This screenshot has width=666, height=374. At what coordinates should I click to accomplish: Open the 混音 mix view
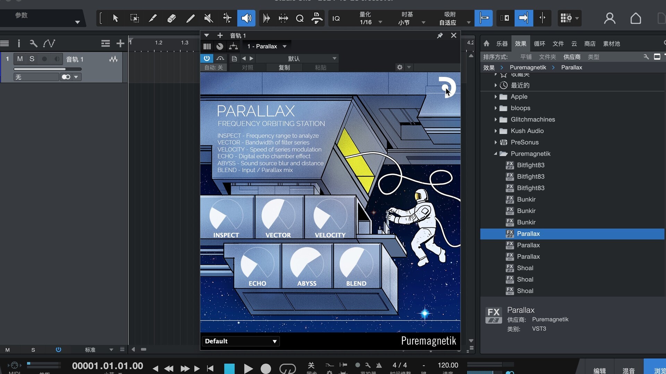pos(629,370)
